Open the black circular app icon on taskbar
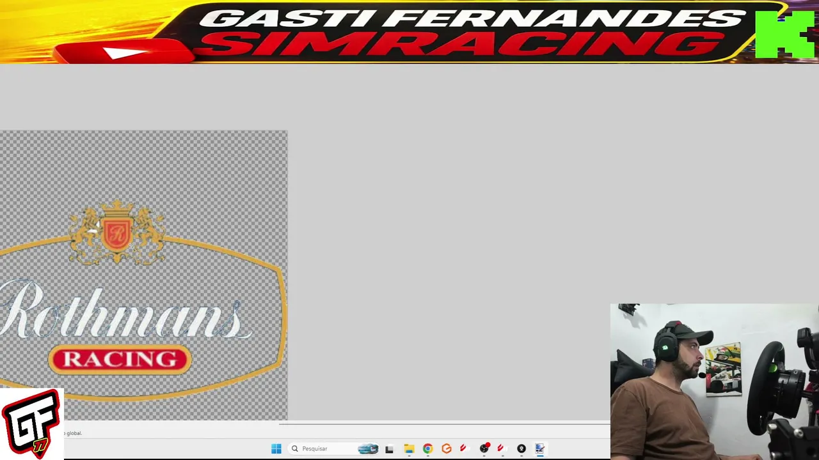 521,448
